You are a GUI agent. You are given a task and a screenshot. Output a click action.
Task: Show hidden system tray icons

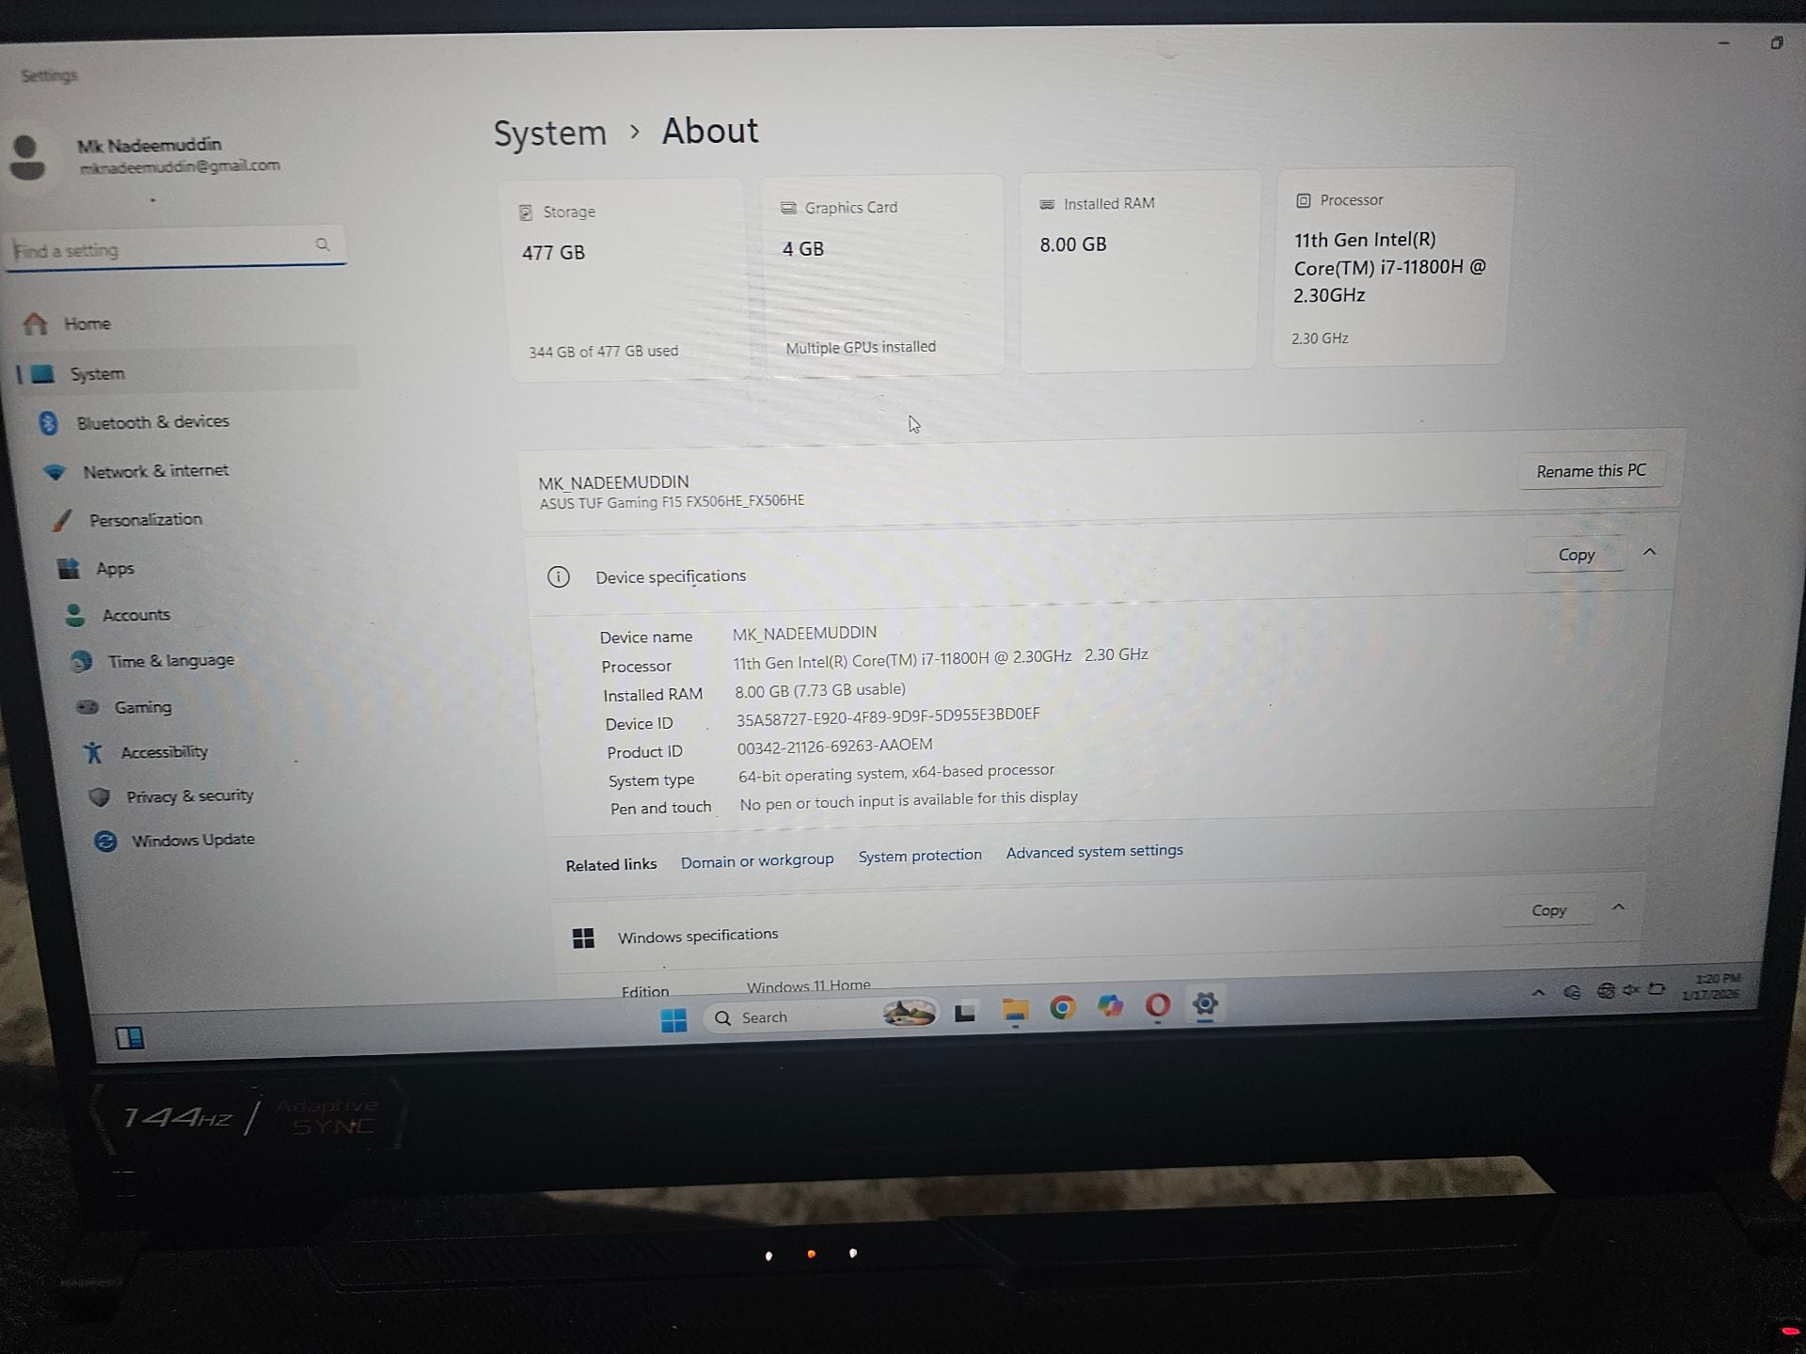click(x=1538, y=992)
